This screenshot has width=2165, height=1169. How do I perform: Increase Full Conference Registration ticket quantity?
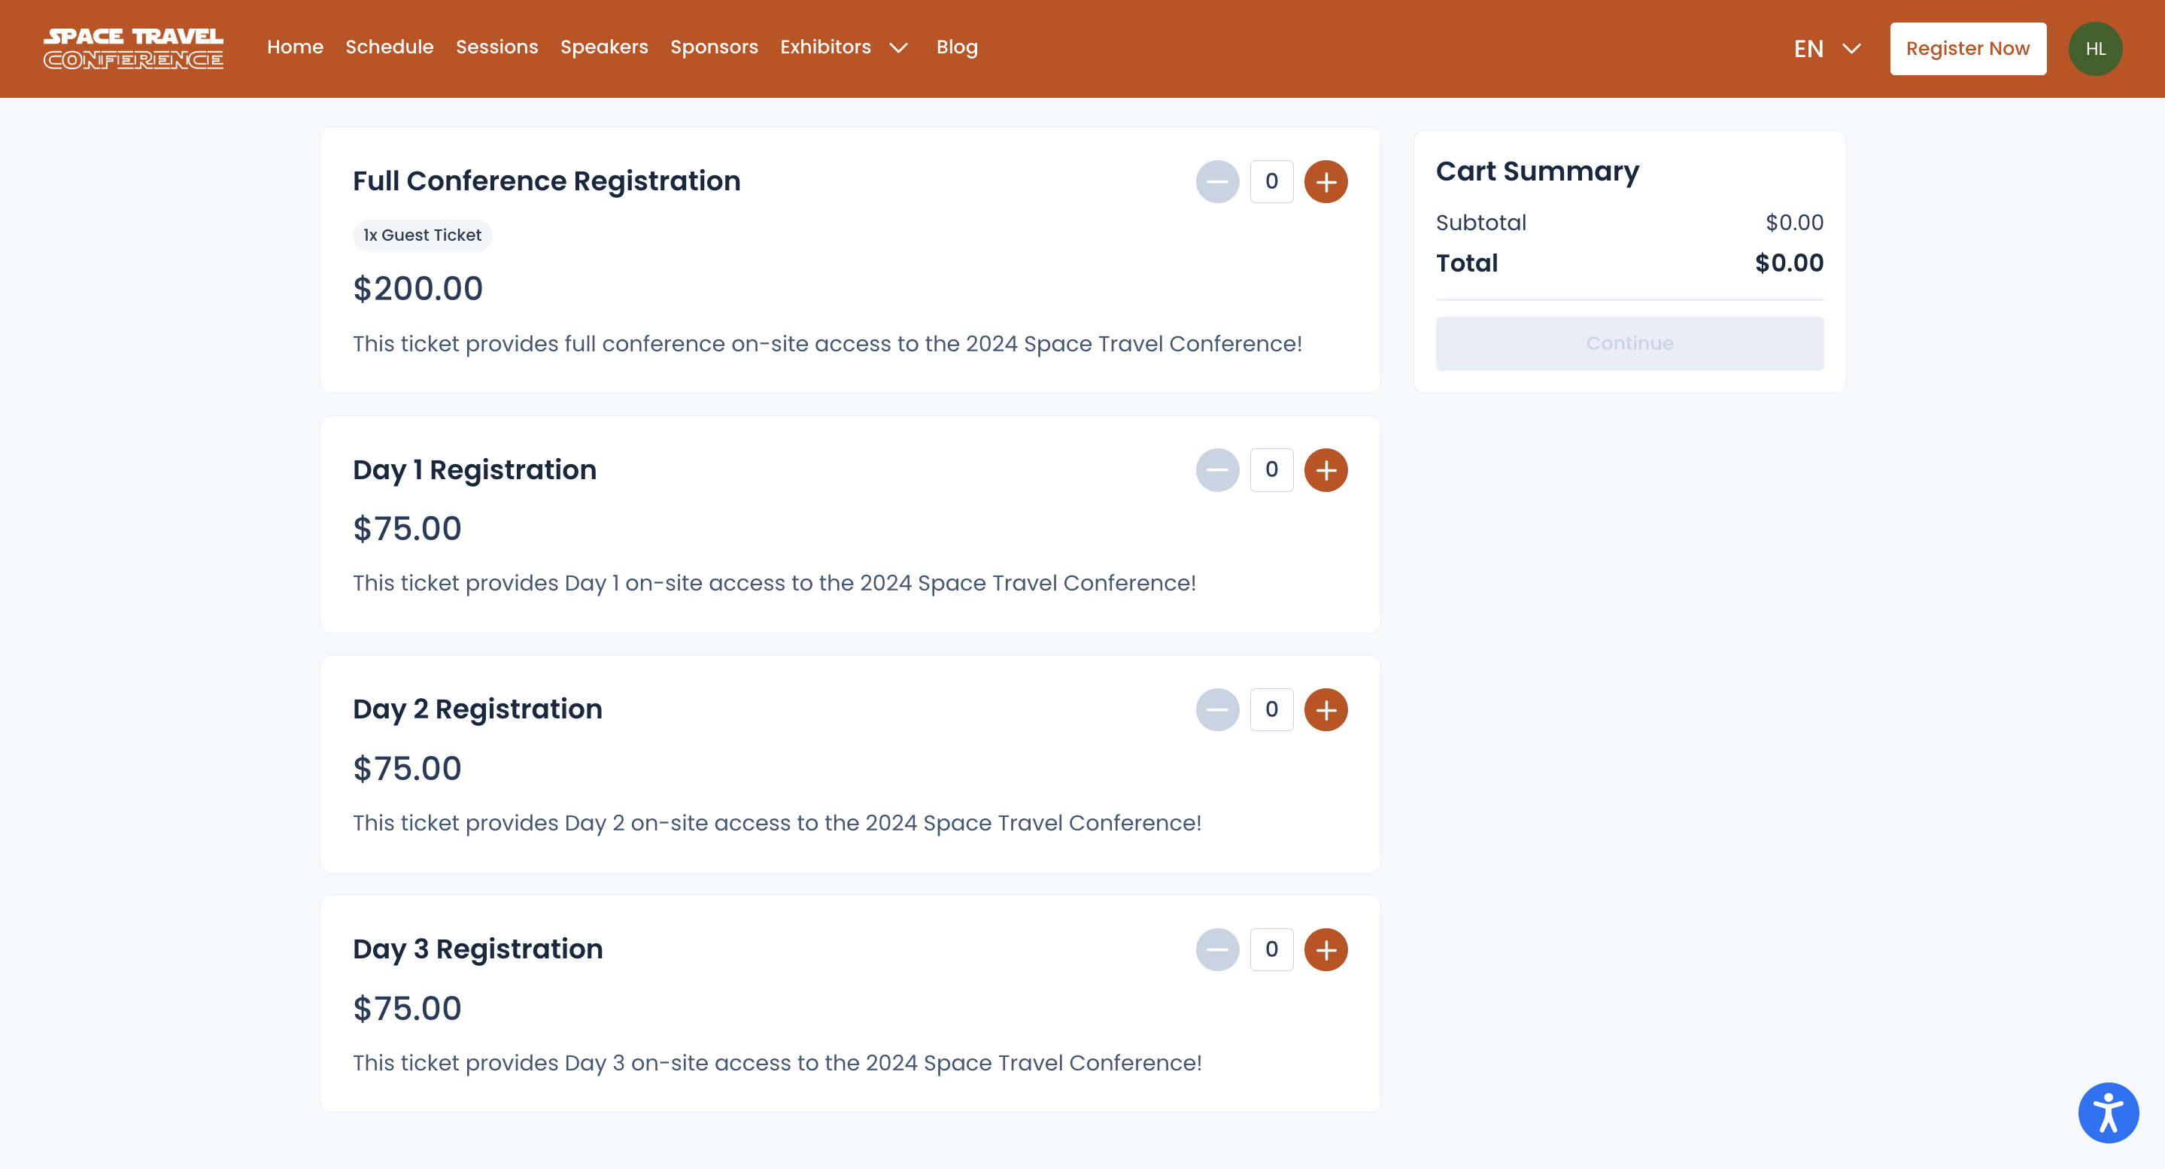coord(1325,181)
